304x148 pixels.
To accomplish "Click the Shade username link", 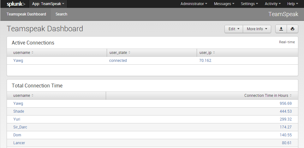I will pyautogui.click(x=19, y=111).
